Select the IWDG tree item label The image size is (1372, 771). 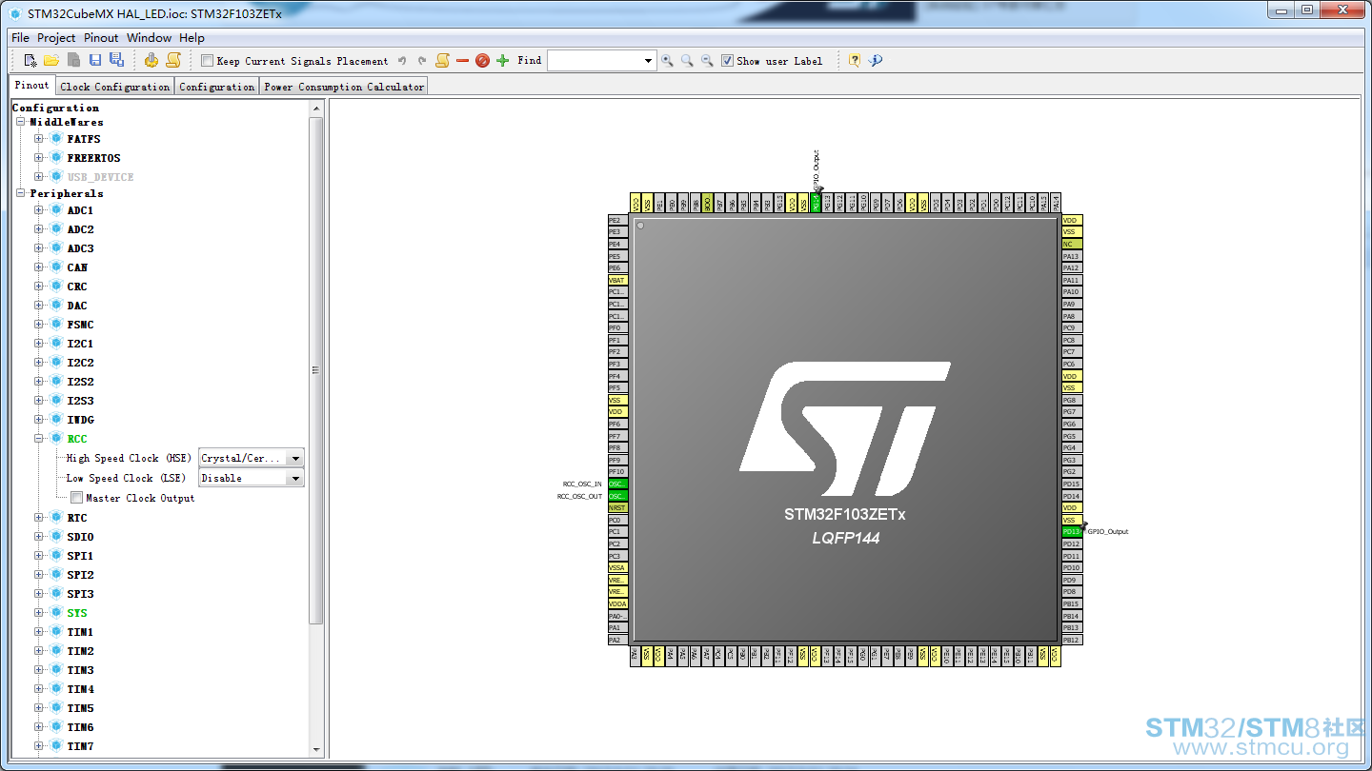tap(80, 420)
